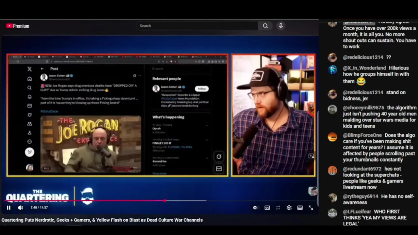Click the YouTube Premium logo
418x235 pixels.
[18, 26]
